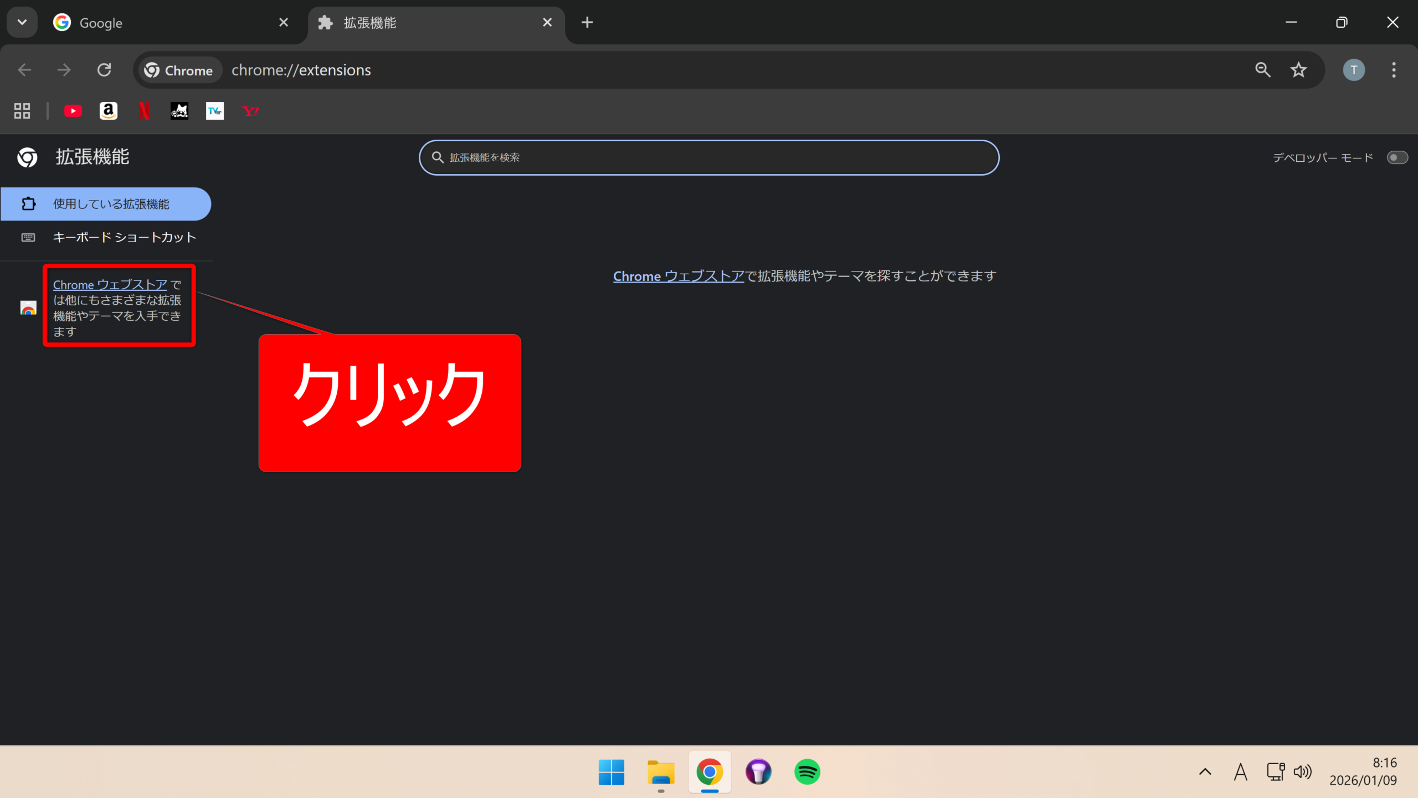Reload the page

pos(104,70)
